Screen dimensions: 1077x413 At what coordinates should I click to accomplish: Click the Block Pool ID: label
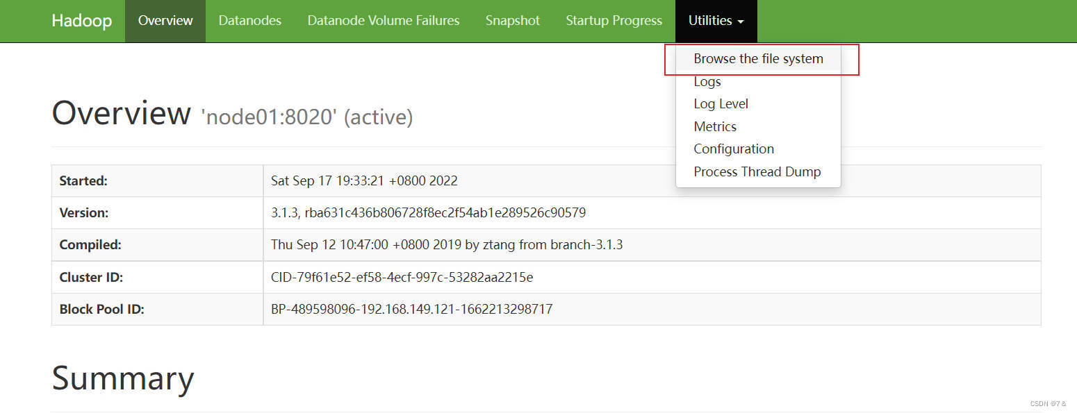(x=102, y=310)
